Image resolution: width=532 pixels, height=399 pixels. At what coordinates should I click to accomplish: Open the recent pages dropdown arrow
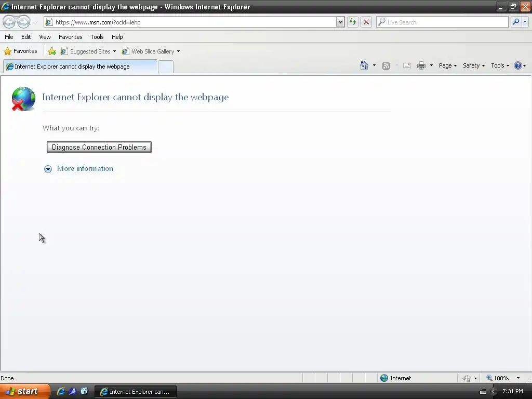point(35,22)
